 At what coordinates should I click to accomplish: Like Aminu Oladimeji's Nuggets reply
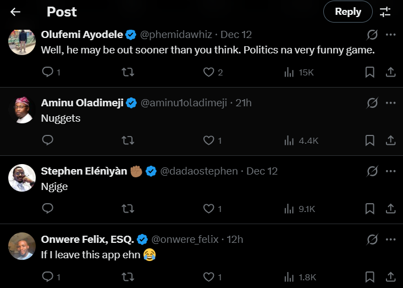click(208, 140)
